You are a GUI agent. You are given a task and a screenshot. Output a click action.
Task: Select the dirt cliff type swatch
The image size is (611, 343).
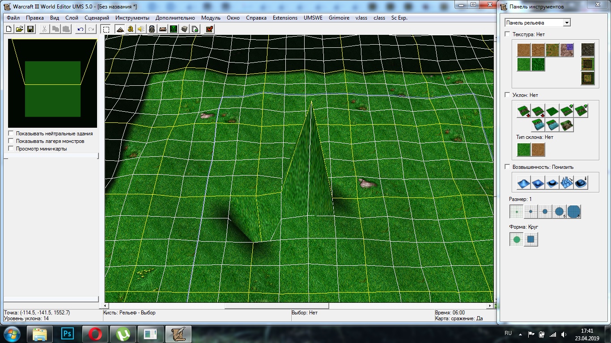[x=538, y=149]
